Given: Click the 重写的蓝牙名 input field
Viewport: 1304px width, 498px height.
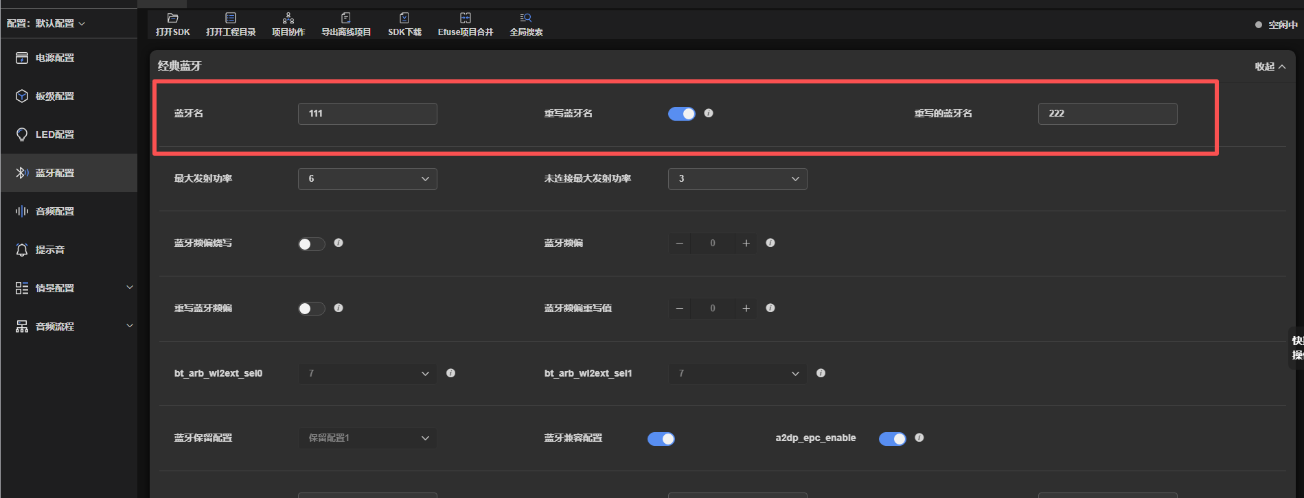Looking at the screenshot, I should [1108, 114].
